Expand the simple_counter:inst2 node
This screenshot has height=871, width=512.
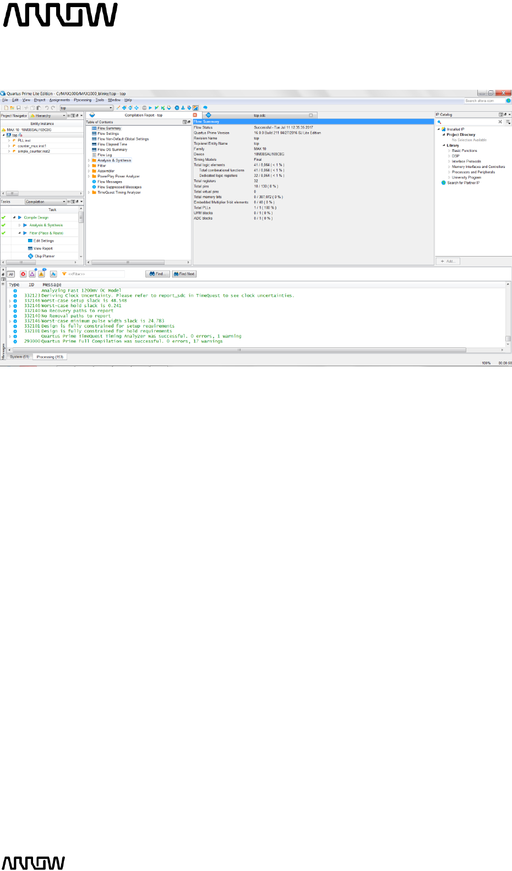pyautogui.click(x=9, y=151)
